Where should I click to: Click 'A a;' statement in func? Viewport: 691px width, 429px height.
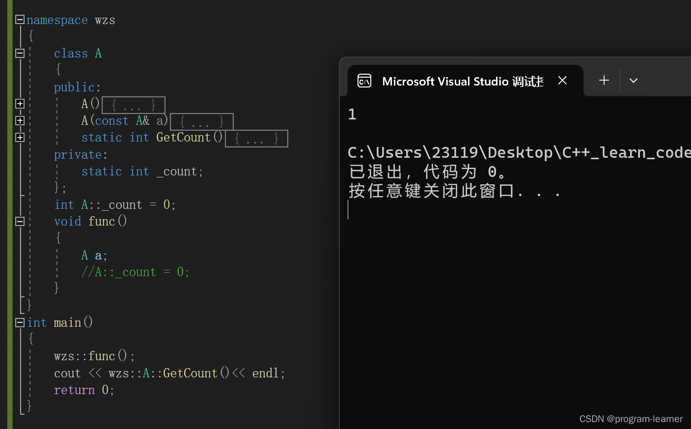[94, 256]
